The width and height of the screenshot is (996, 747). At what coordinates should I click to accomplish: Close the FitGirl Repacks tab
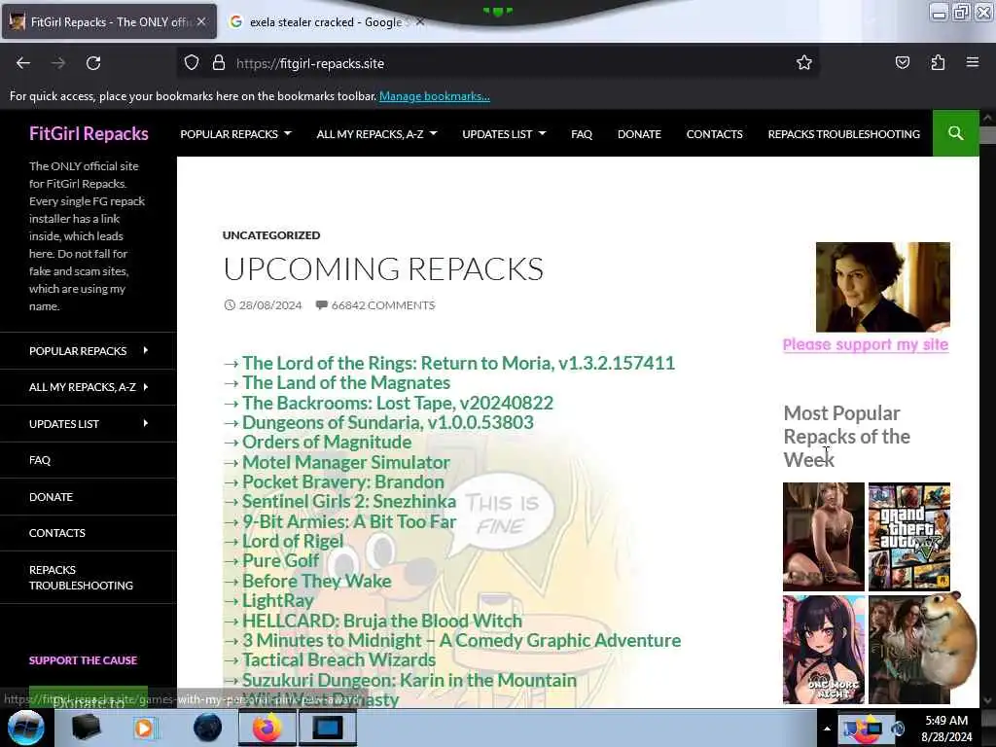[201, 21]
